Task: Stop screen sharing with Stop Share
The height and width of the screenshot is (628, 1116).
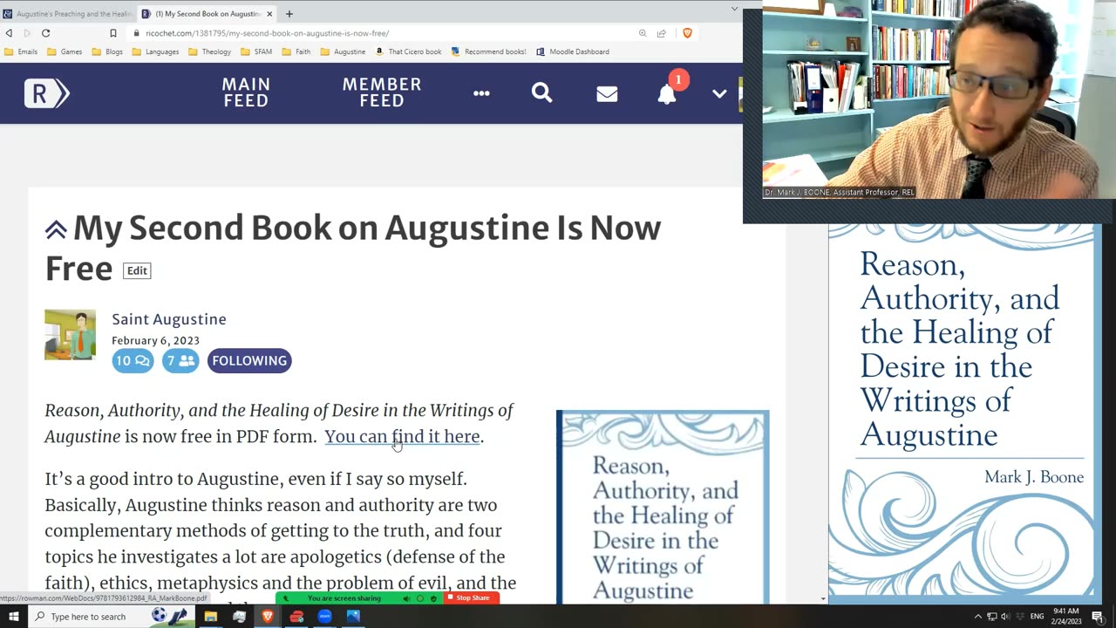Action: pyautogui.click(x=472, y=598)
